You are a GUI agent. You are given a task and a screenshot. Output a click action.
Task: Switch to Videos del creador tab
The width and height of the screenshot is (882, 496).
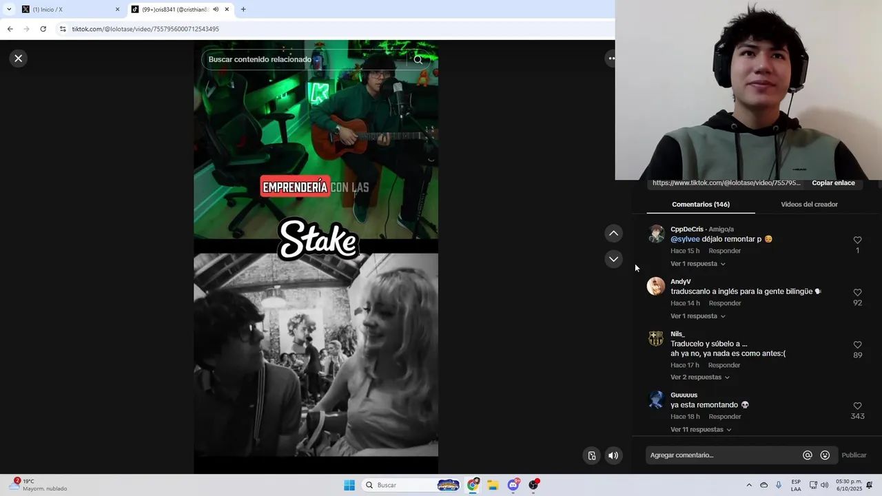click(809, 205)
